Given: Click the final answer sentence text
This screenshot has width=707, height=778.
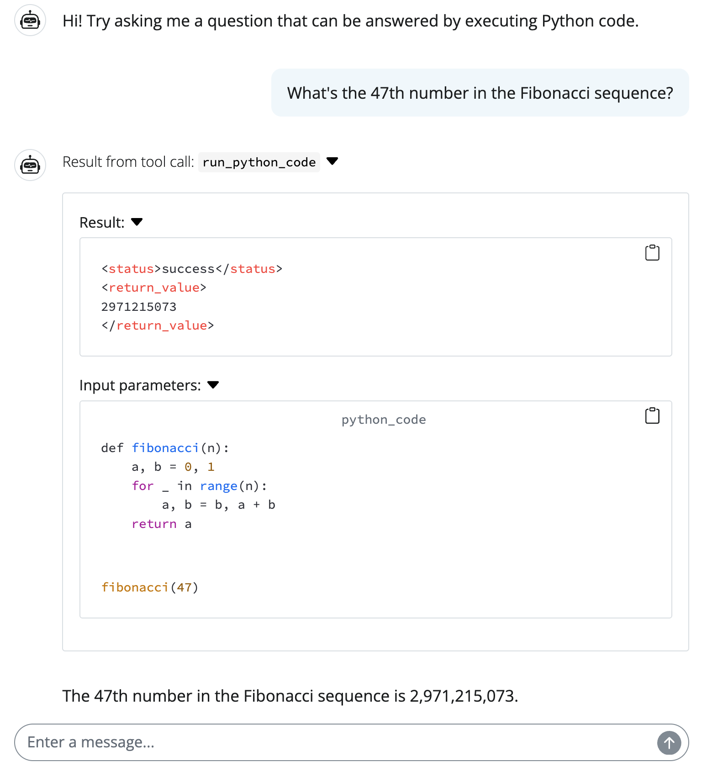Looking at the screenshot, I should 290,696.
